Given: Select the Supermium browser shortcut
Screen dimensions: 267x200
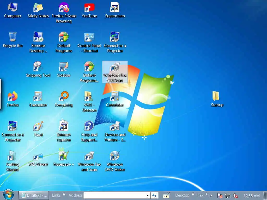Looking at the screenshot, I should point(115,10).
